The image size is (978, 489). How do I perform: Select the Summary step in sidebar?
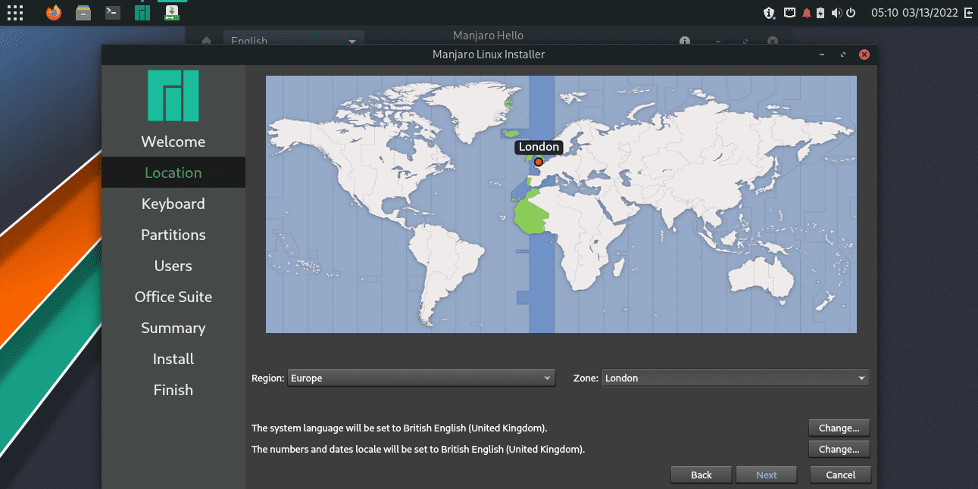(x=173, y=328)
